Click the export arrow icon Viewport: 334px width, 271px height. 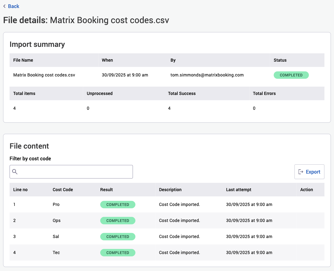point(301,172)
